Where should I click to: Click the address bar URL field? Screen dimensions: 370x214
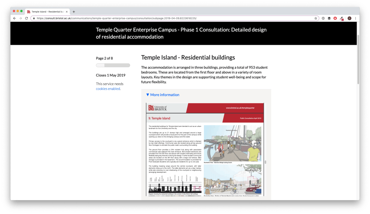tap(175, 18)
